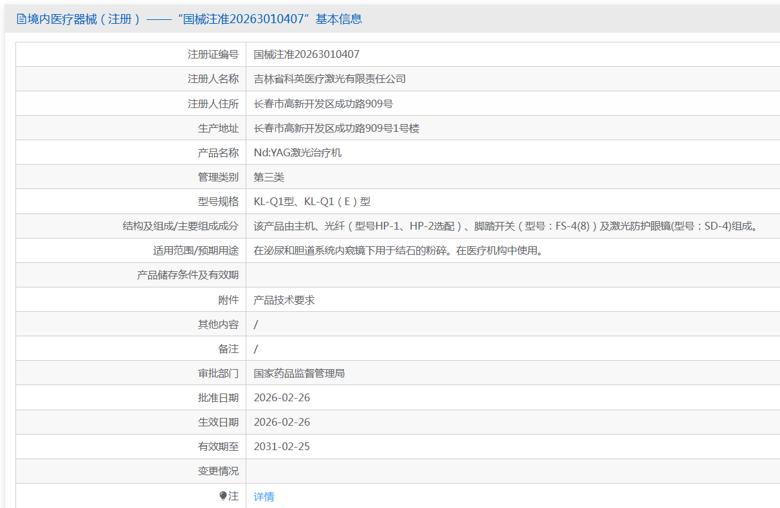The image size is (780, 508).
Task: Click the 批准日期 label
Action: click(x=218, y=397)
